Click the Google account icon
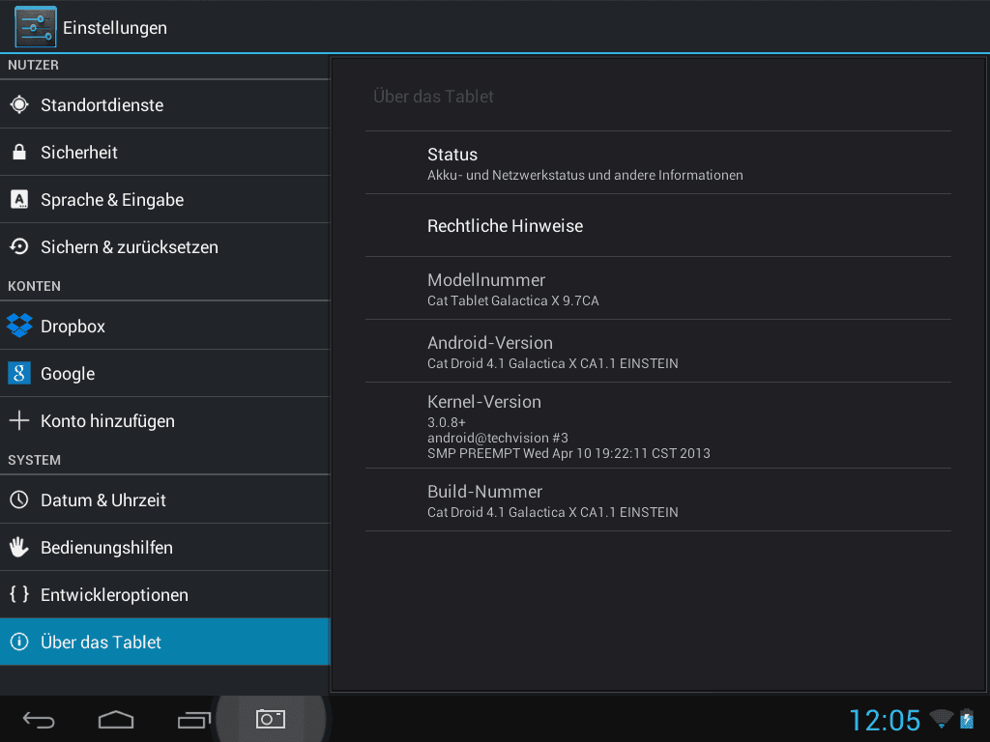Viewport: 990px width, 742px height. click(x=19, y=373)
